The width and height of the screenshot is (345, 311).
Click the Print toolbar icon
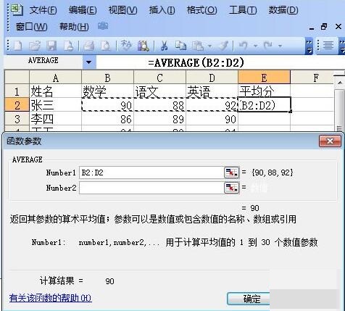coord(88,46)
